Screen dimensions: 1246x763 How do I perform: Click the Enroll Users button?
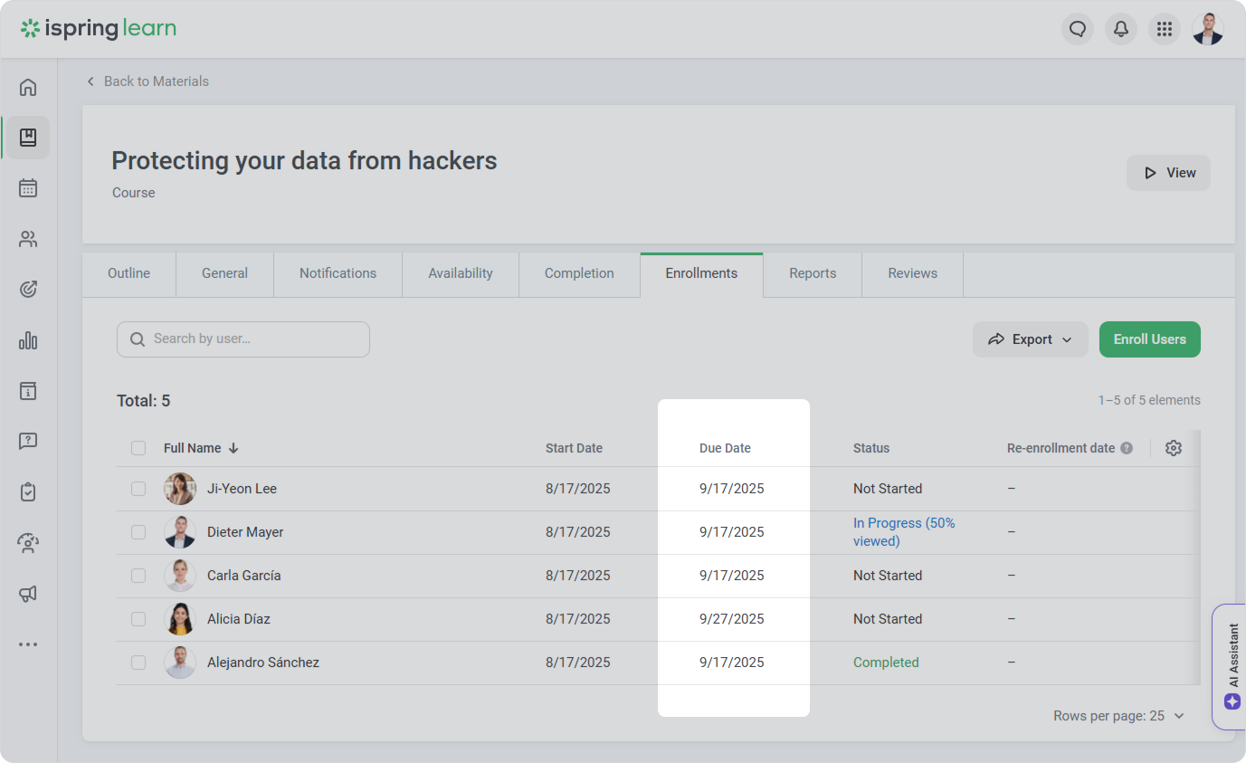[x=1149, y=339]
